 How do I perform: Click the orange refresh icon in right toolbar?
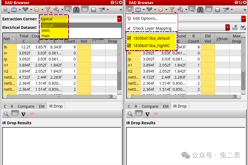tap(160, 10)
